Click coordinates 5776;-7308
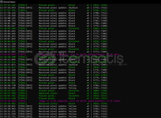Screen dimensions: 161x118 [100, 70]
